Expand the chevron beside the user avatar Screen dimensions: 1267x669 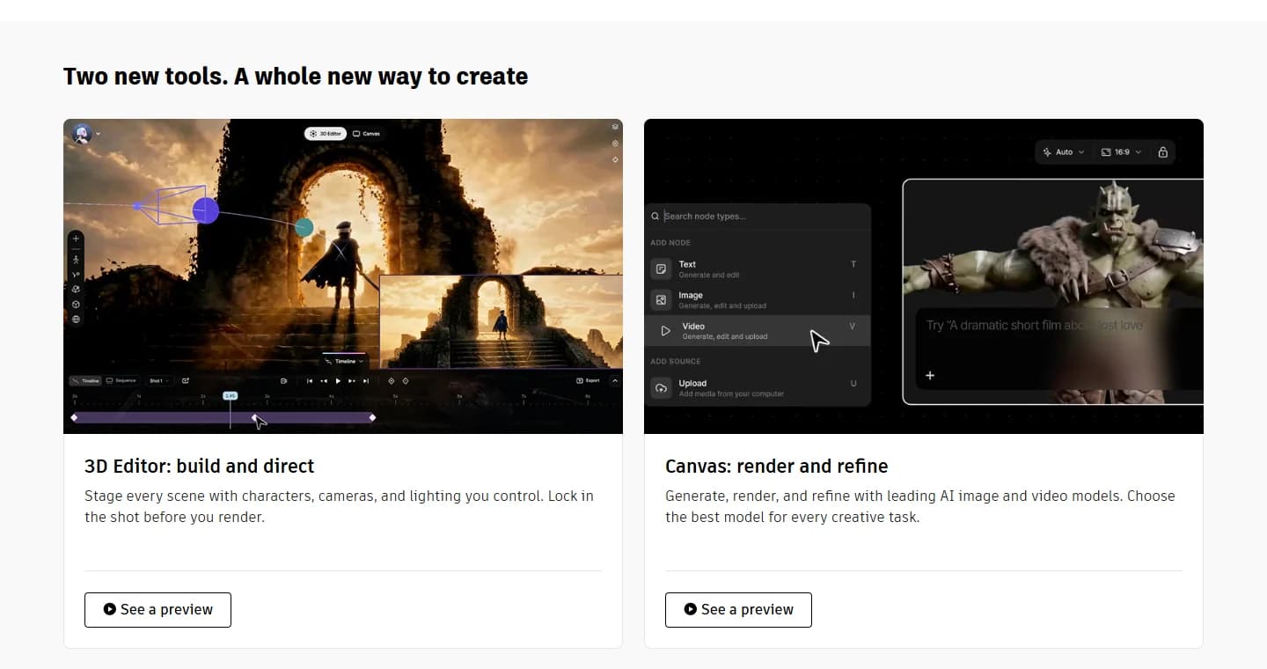point(98,134)
